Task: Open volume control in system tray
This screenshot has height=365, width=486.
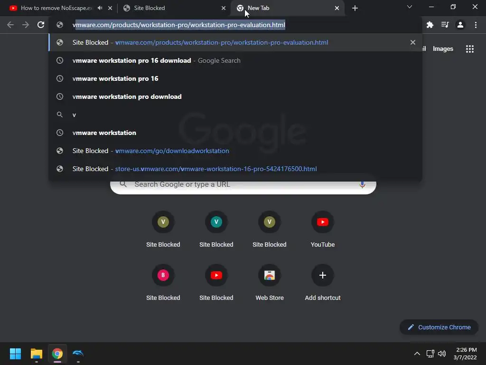Action: coord(442,354)
